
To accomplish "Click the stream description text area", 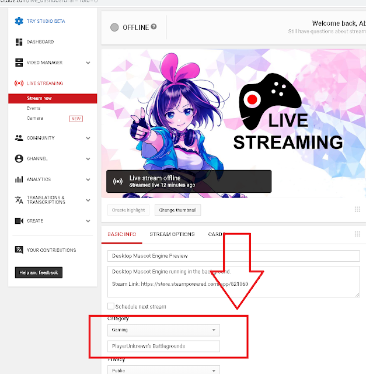I will point(233,282).
